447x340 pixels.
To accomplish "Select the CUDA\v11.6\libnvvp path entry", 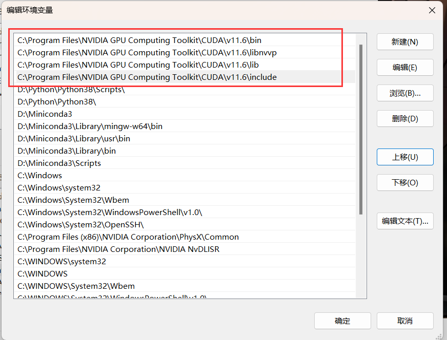I will click(x=186, y=52).
